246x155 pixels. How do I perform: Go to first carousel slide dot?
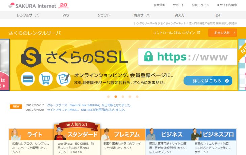(x=108, y=97)
